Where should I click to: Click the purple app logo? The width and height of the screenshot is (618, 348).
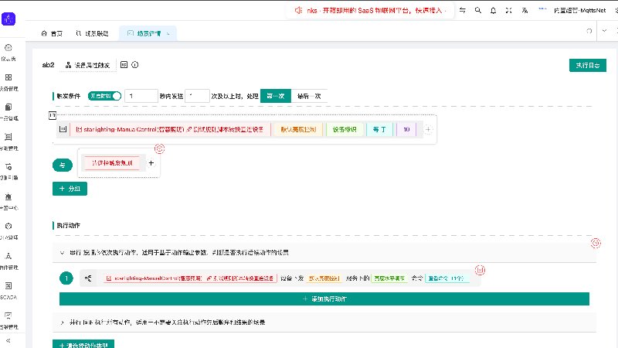point(8,19)
